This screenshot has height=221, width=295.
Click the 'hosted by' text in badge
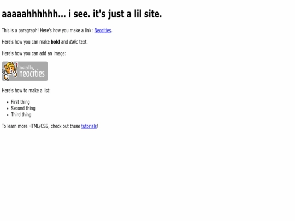(x=27, y=68)
